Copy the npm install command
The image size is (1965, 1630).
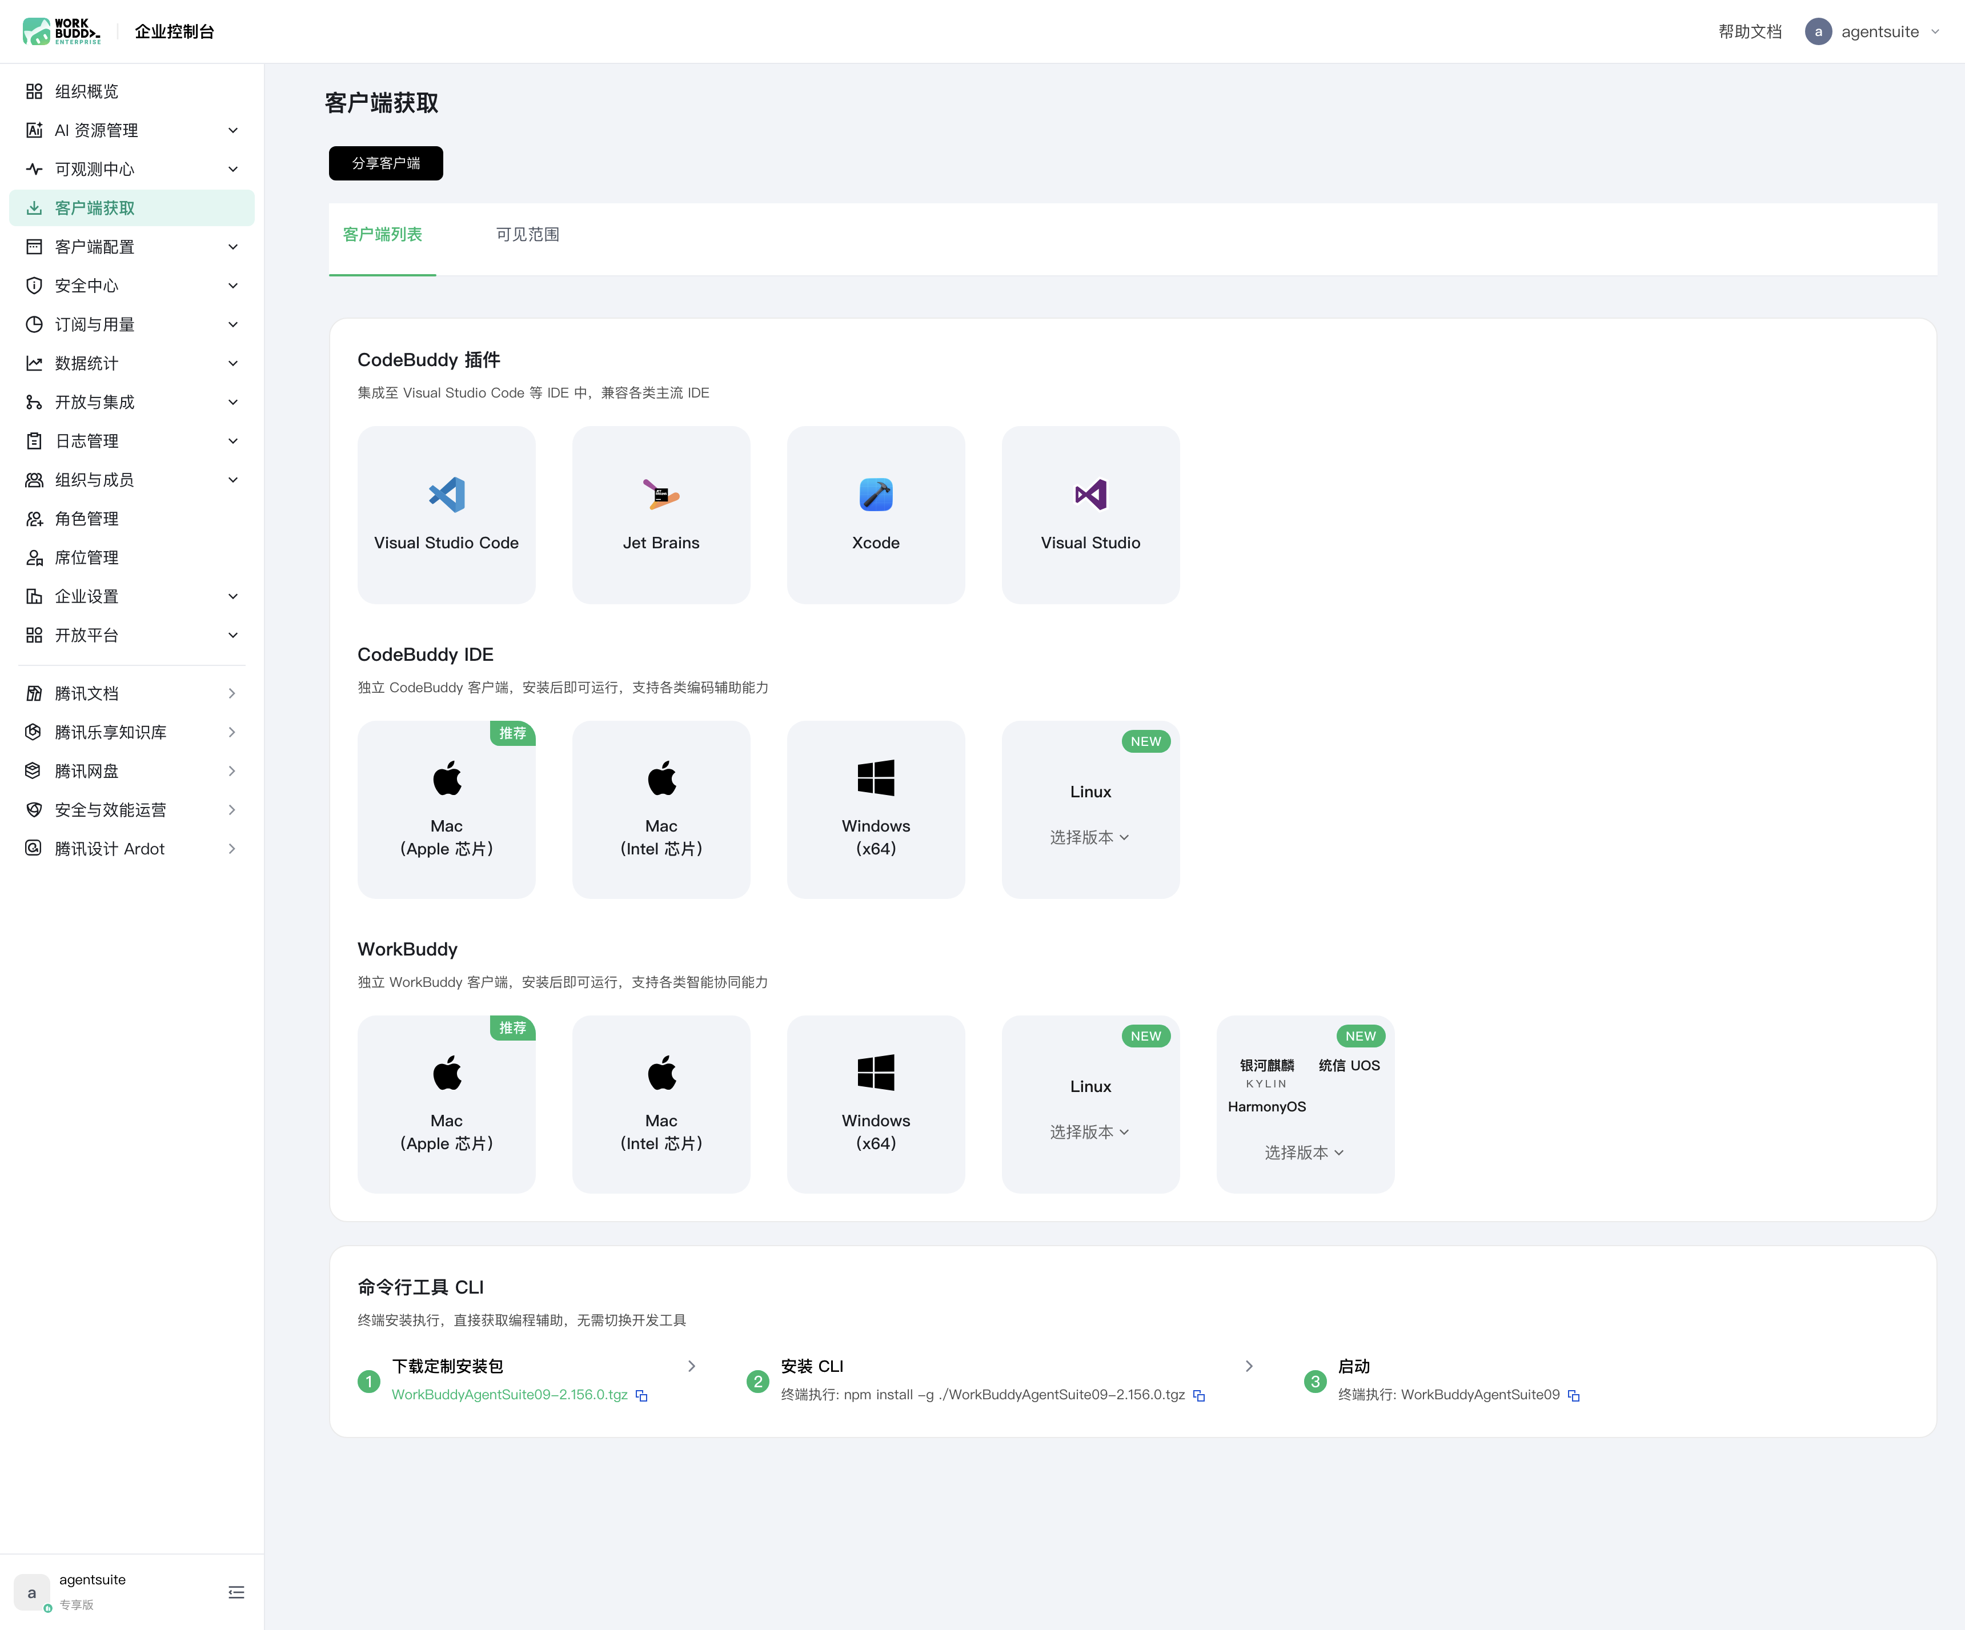pos(1198,1395)
